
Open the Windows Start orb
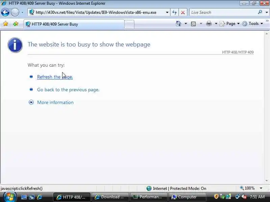[x=9, y=197]
